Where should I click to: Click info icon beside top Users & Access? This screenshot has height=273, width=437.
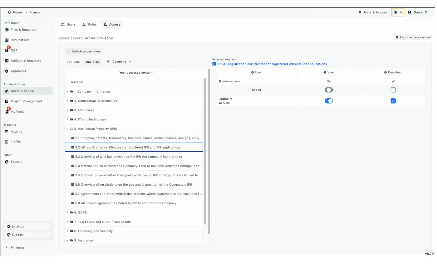(x=360, y=12)
